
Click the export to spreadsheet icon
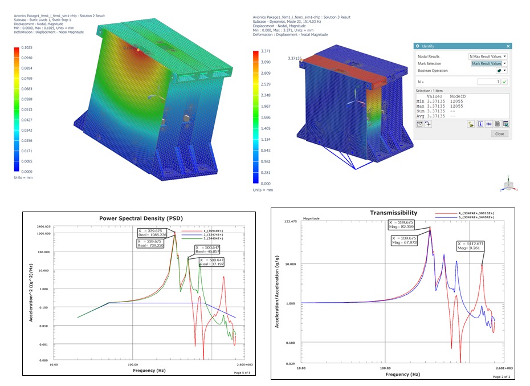505,123
